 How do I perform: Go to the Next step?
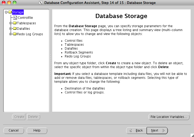click(157, 130)
